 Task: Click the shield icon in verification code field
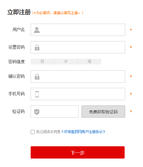[x=37, y=112]
